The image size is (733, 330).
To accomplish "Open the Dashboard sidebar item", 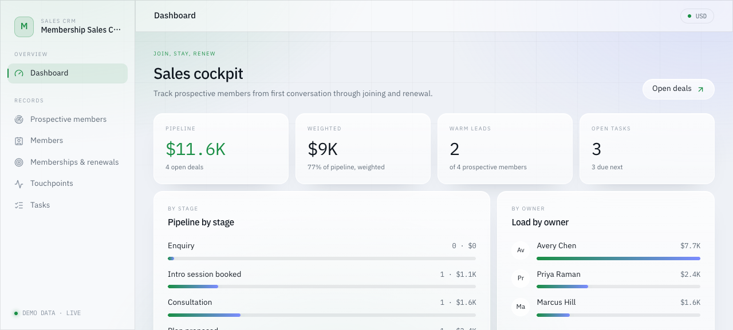I will [68, 73].
